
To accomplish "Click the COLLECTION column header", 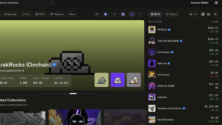I will coord(155,22).
